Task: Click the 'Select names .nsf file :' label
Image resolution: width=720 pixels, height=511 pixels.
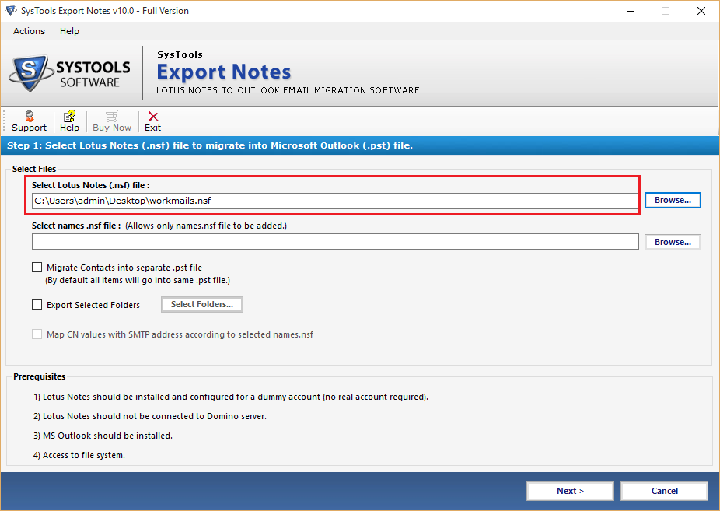Action: 76,226
